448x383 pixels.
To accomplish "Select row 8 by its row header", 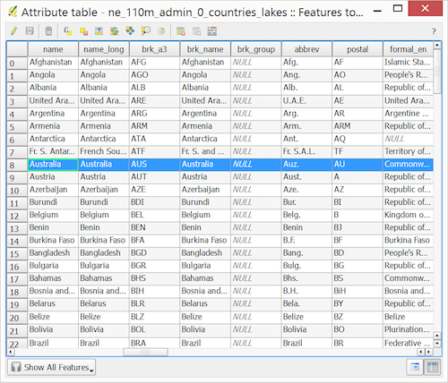I will [17, 165].
